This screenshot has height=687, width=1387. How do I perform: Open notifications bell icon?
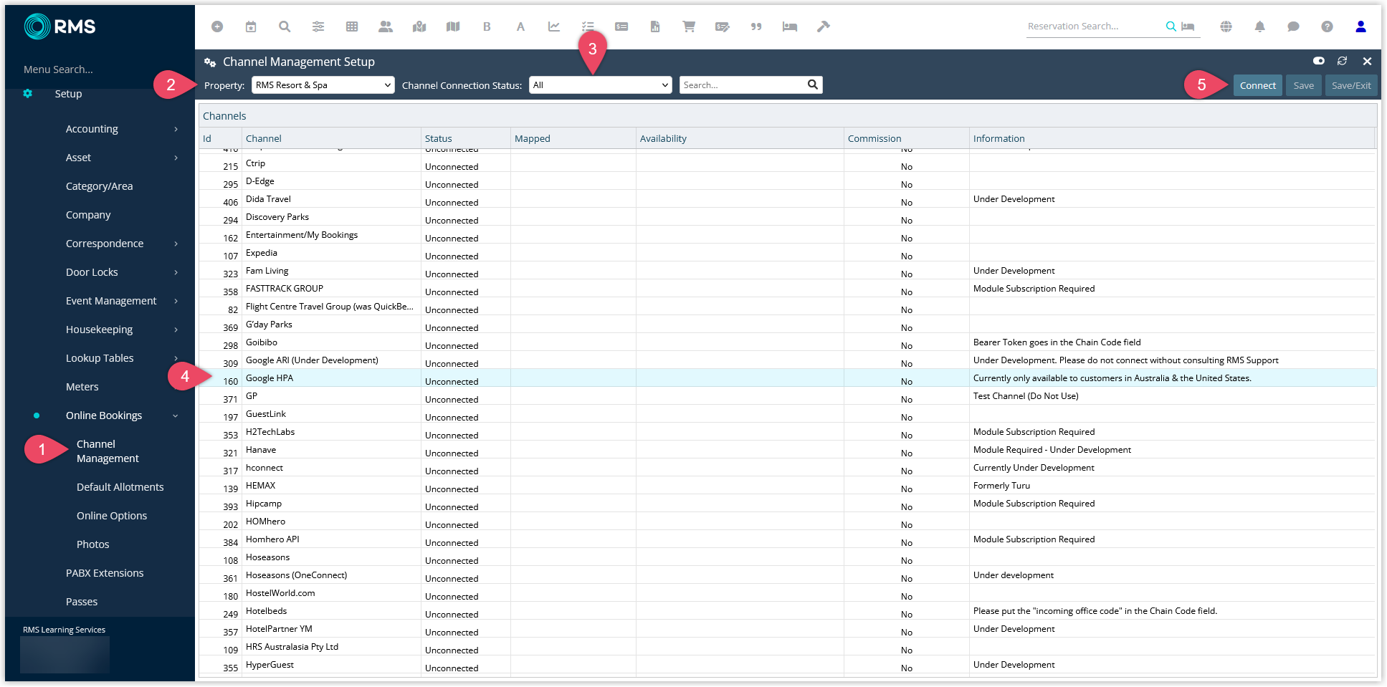(x=1259, y=27)
